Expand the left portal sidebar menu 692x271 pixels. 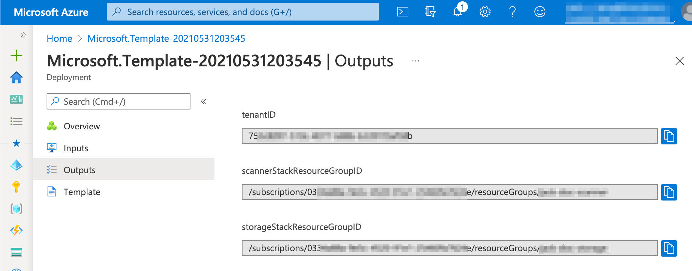pos(23,35)
